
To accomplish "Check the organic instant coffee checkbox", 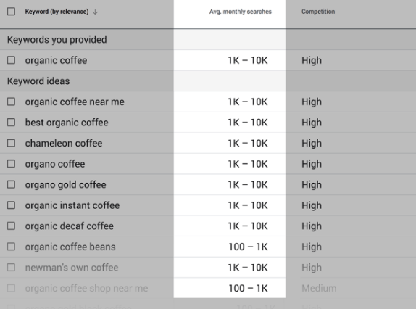I will coord(11,205).
